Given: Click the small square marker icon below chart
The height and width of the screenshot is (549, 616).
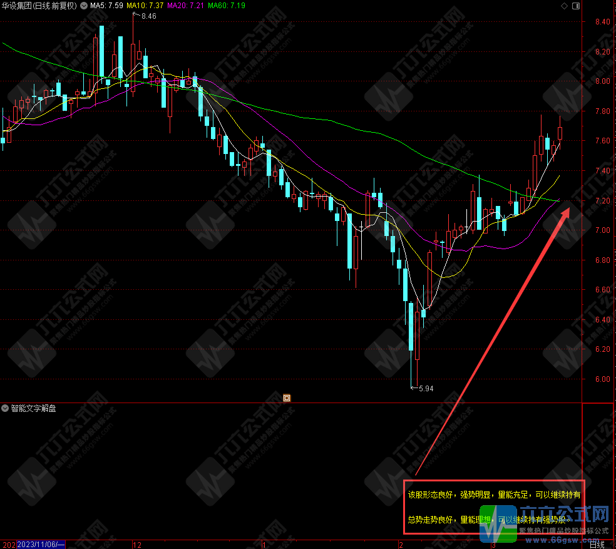Looking at the screenshot, I should [x=287, y=398].
